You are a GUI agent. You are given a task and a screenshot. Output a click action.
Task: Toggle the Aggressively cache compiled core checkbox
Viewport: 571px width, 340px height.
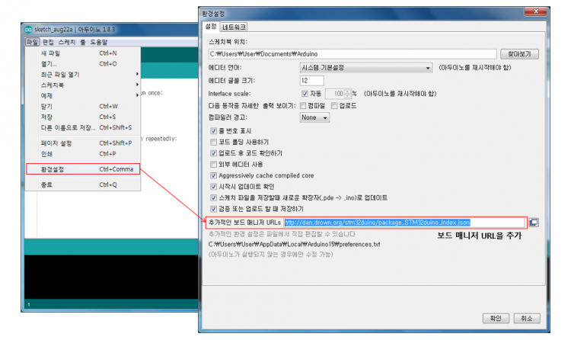[213, 175]
